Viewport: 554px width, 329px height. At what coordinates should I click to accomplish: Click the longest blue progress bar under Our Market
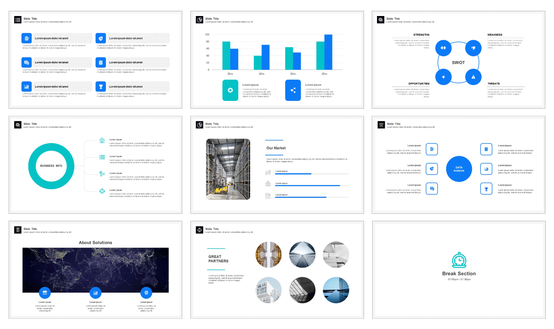pos(308,185)
